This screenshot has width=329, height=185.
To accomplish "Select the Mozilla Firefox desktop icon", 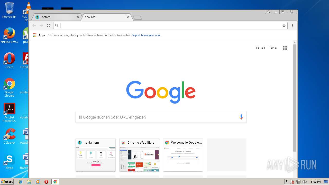I will point(9,35).
